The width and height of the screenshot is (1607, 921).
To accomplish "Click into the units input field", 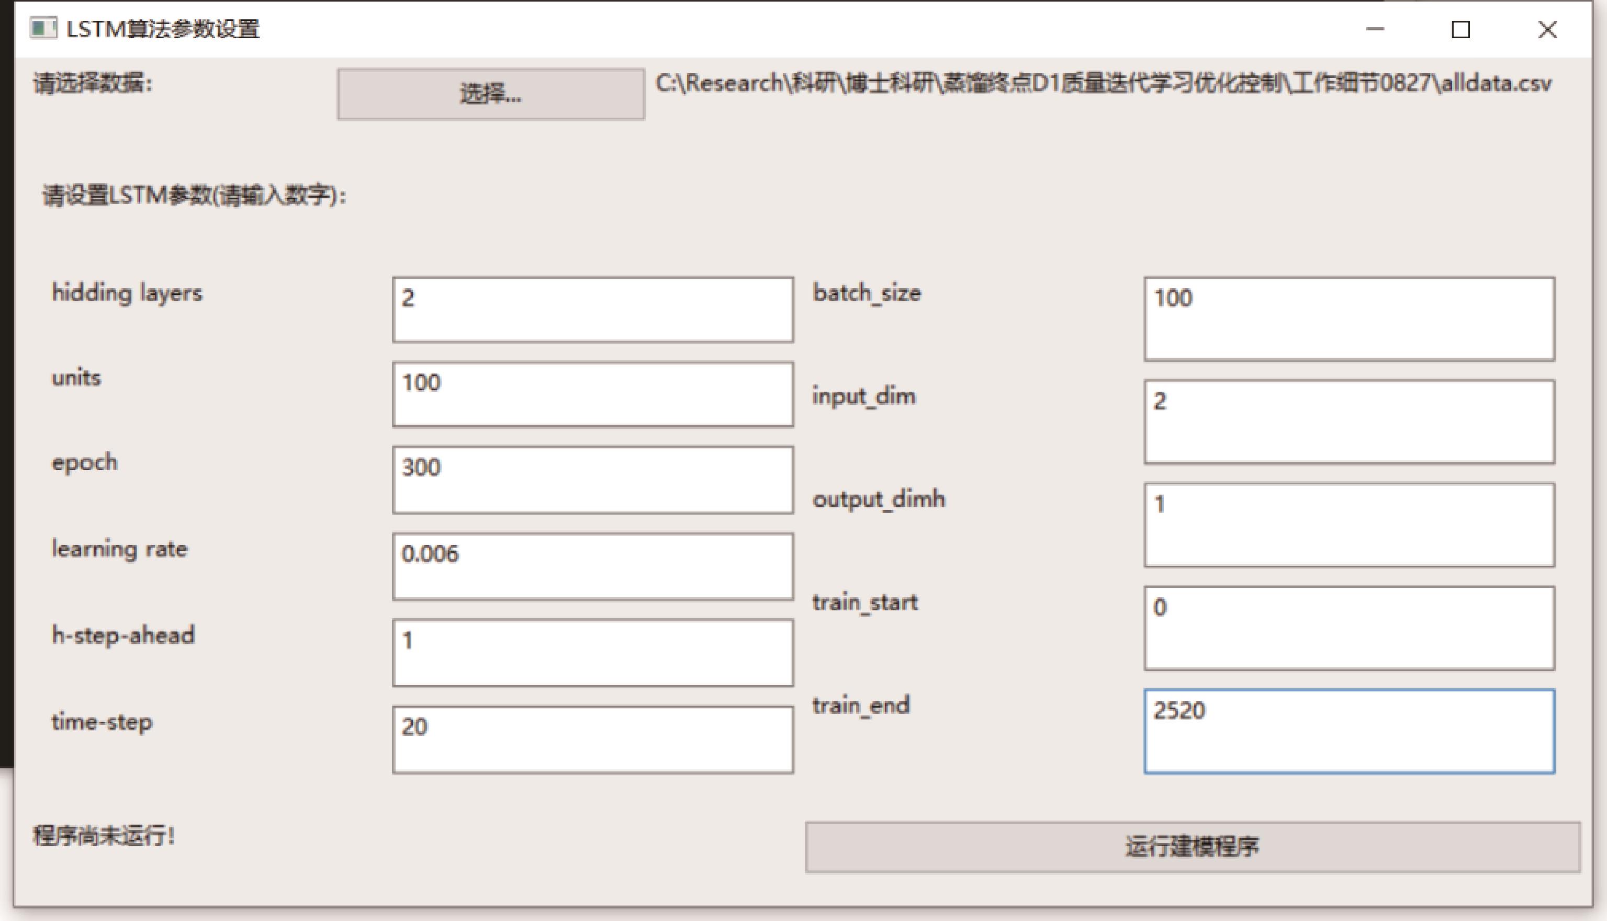I will [592, 394].
